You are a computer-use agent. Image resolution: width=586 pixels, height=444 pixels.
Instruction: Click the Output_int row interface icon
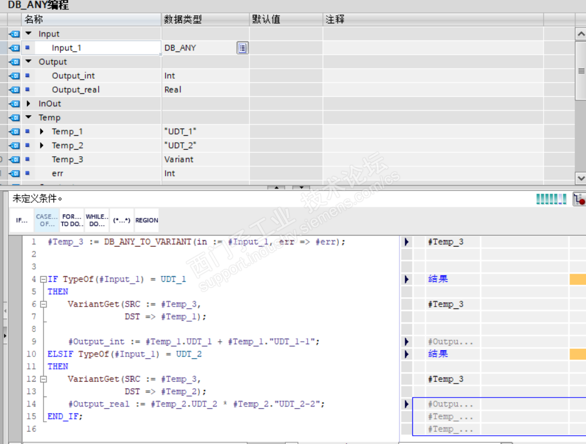14,76
